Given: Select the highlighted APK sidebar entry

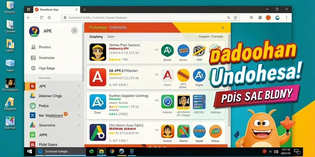Looking at the screenshot, I should 53,86.
